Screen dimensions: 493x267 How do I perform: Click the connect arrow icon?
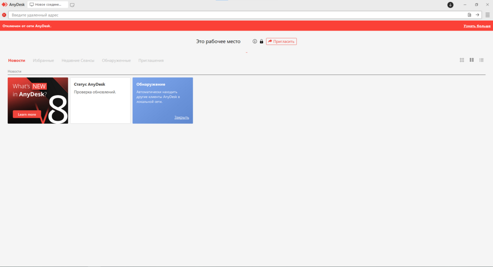click(477, 15)
